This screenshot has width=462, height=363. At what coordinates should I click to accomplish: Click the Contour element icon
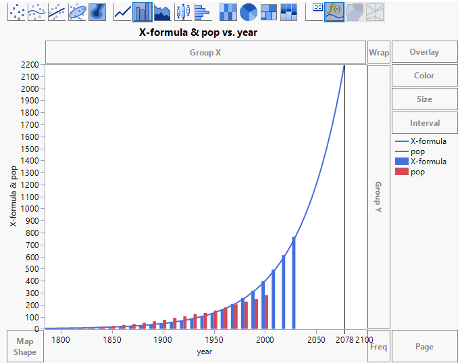(x=97, y=11)
